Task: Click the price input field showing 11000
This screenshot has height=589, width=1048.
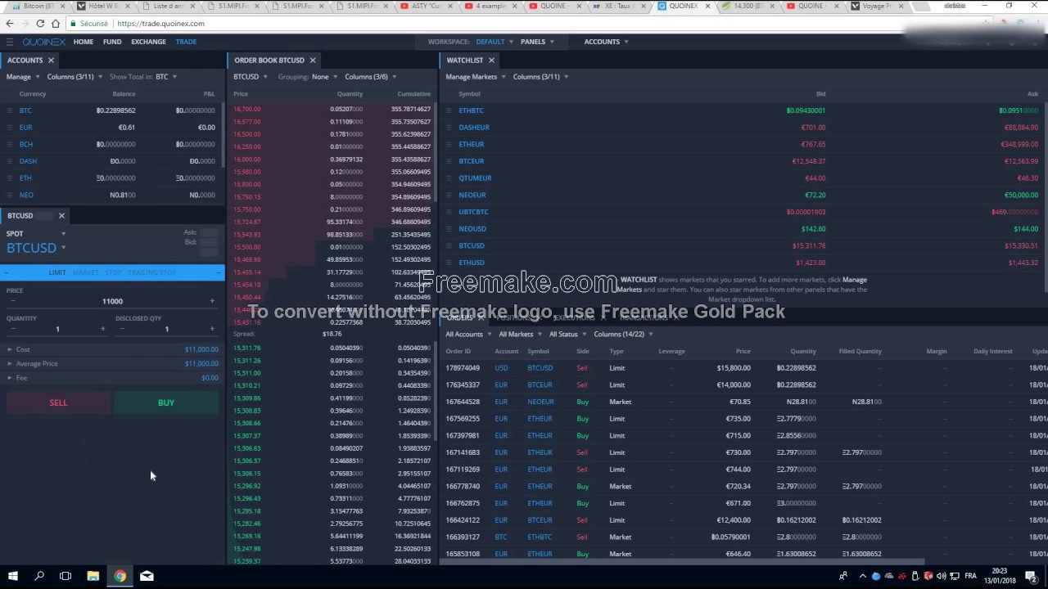Action: (x=112, y=301)
